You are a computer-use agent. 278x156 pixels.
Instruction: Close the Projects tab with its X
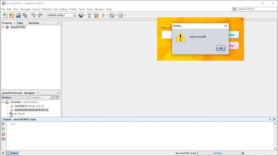click(x=14, y=23)
